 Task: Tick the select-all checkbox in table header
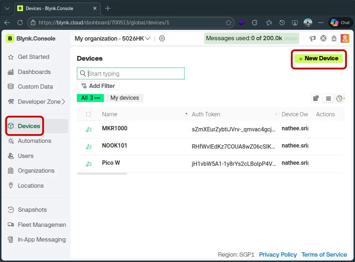coord(88,114)
